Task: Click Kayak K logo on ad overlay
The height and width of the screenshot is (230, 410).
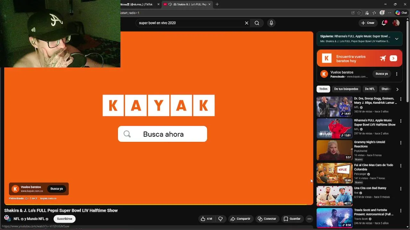Action: pyautogui.click(x=15, y=189)
